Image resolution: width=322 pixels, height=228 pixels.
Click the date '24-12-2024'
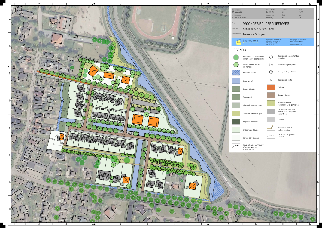(x=270, y=12)
